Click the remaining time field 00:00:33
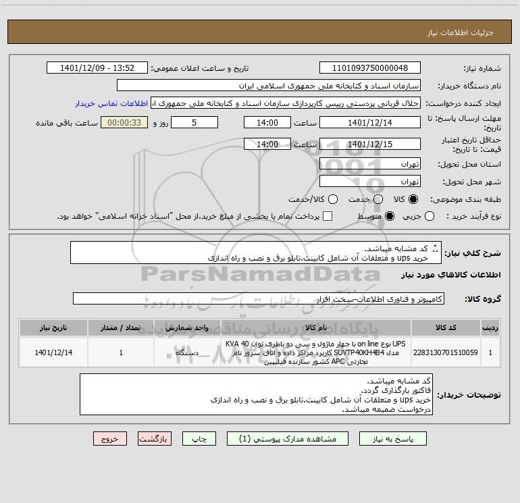 point(124,122)
